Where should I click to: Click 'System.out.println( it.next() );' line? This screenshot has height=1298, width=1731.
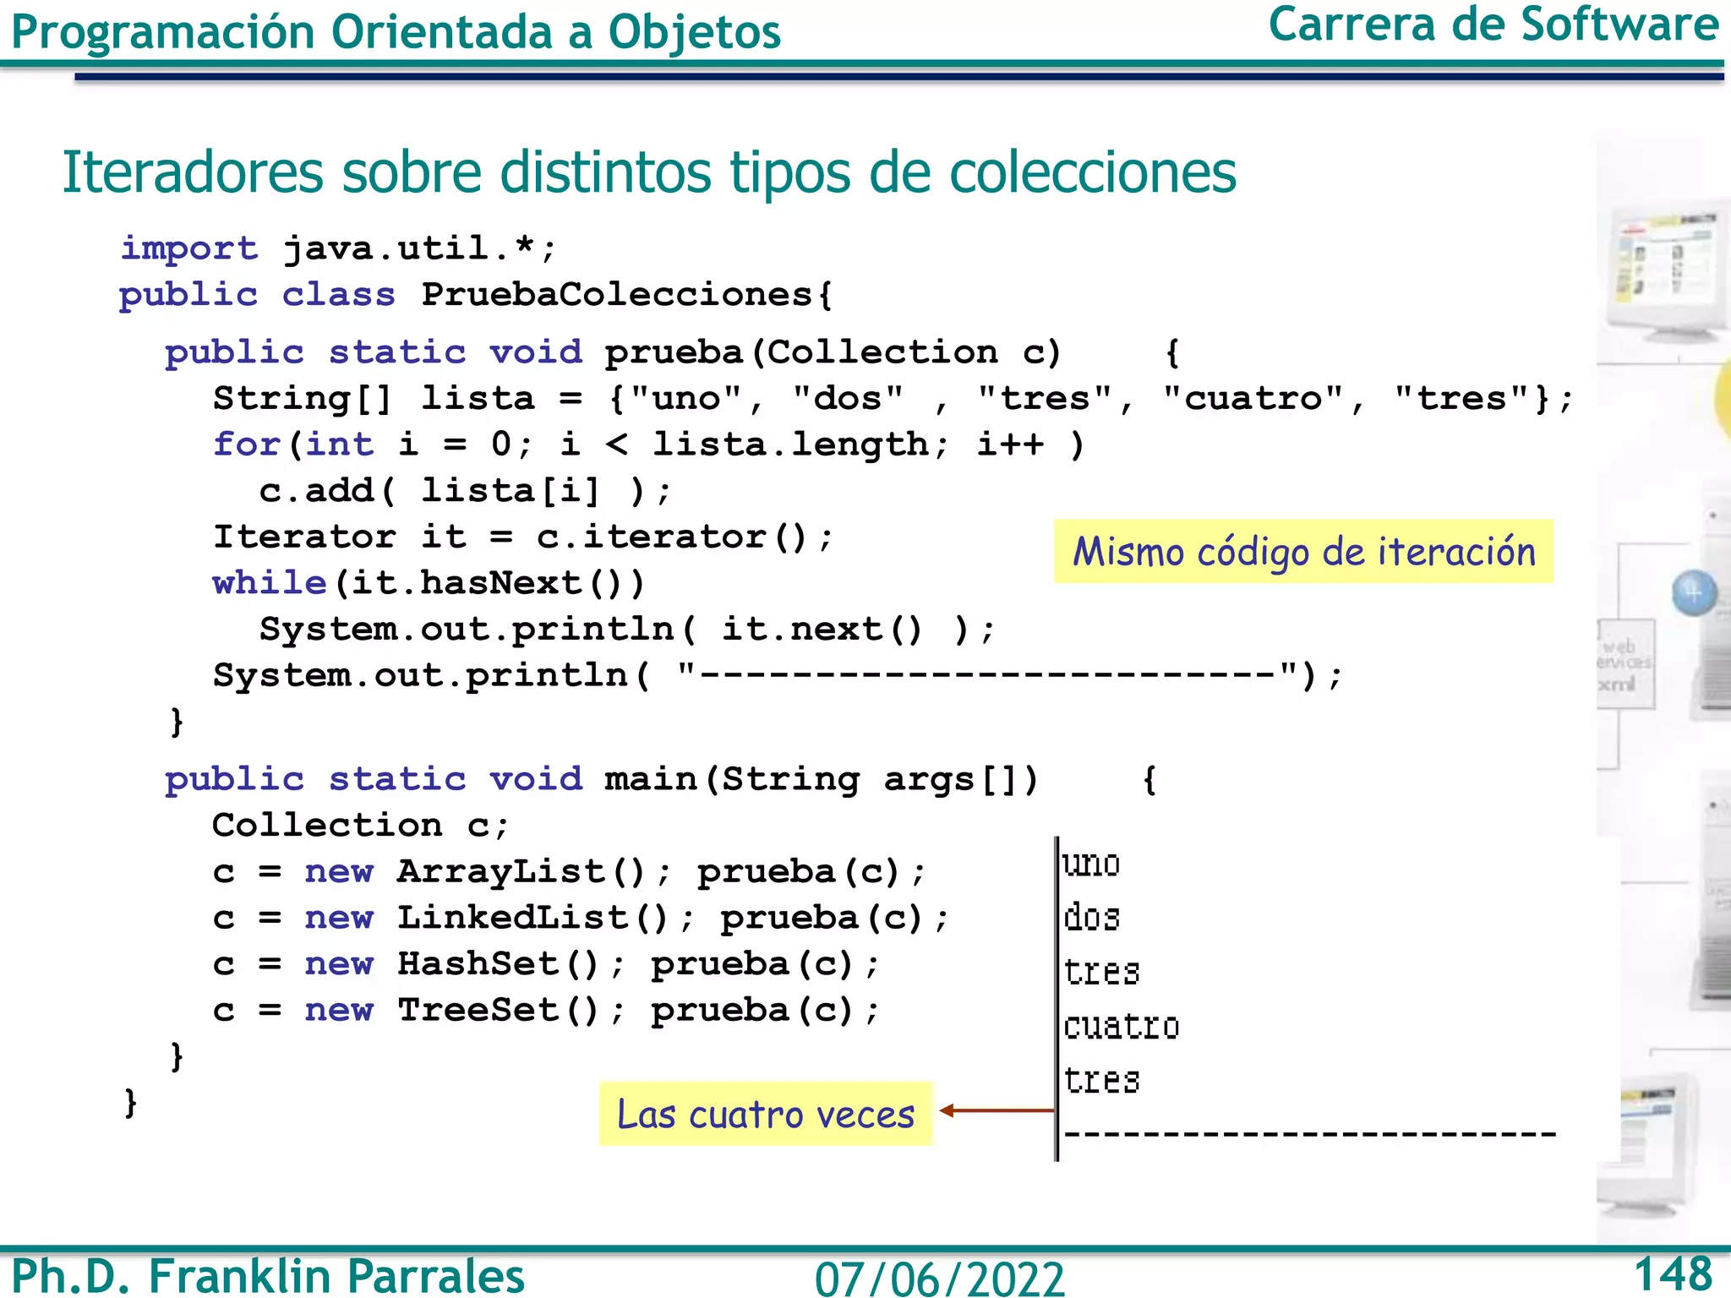[627, 630]
